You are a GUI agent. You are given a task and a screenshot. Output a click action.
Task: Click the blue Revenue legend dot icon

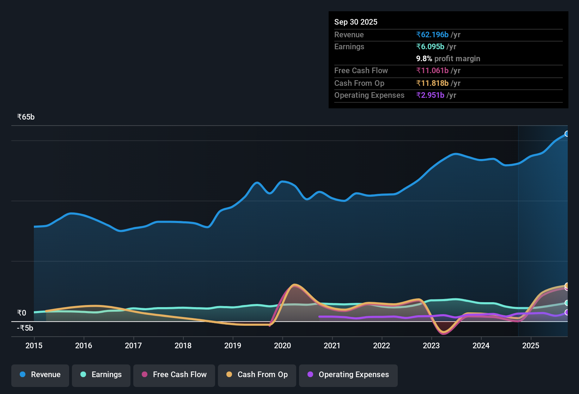[x=22, y=375]
